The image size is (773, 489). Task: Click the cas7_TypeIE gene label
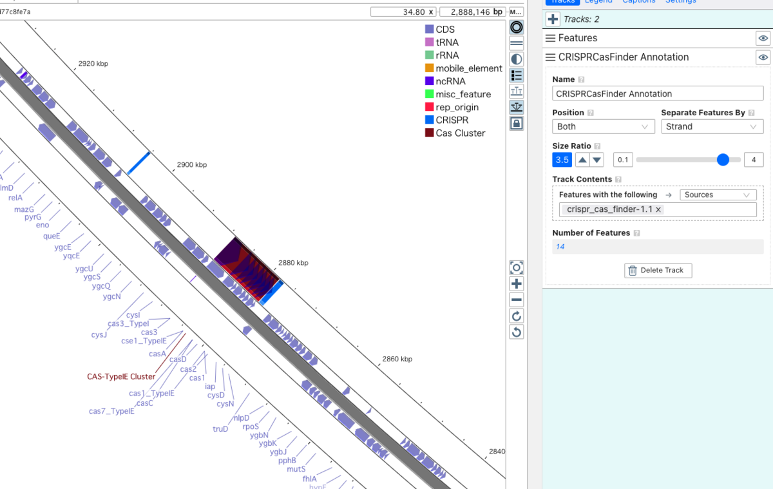(111, 411)
